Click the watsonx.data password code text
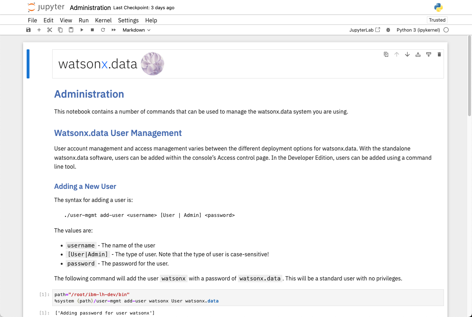 260,278
